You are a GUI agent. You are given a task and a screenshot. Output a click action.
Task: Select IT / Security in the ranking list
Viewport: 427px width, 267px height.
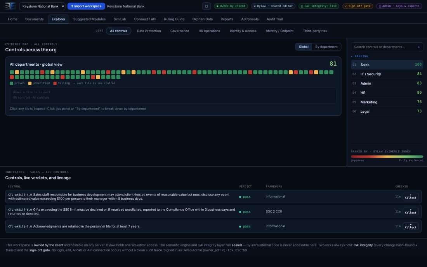click(387, 74)
